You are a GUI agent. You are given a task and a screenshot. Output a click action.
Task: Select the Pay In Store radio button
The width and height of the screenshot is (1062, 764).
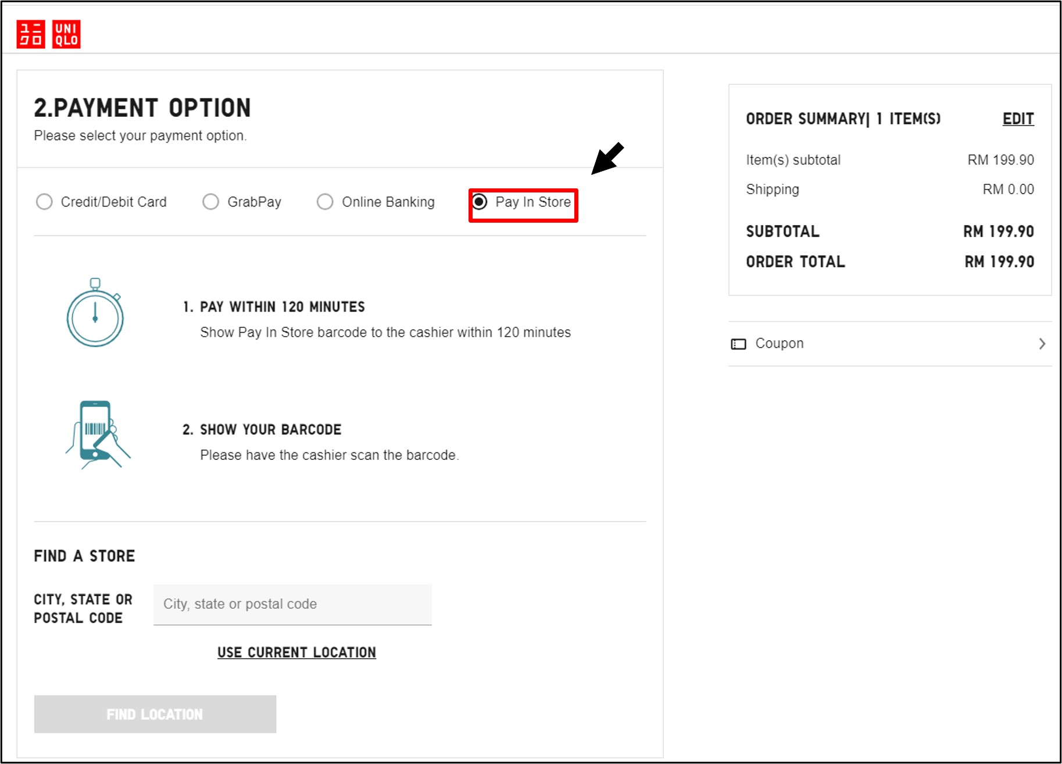(x=480, y=202)
